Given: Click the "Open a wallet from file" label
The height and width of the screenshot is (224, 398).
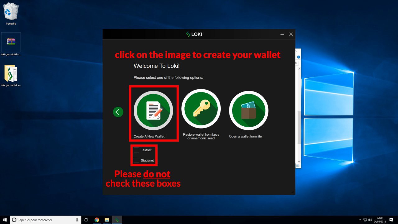Looking at the screenshot, I should tap(245, 136).
